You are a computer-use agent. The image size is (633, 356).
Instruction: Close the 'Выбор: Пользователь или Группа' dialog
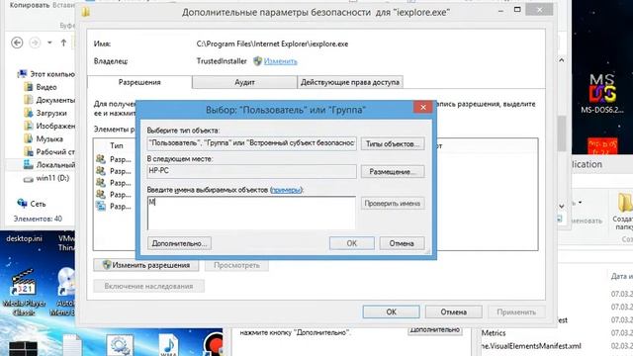423,107
